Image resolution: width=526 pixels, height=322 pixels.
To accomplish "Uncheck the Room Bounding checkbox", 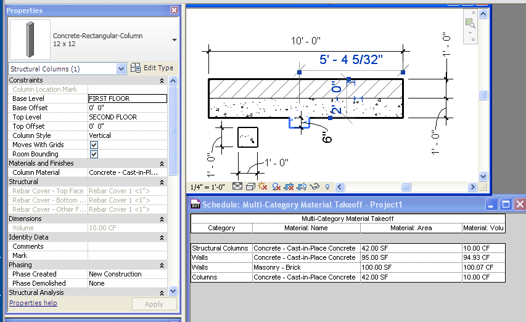I will click(94, 154).
